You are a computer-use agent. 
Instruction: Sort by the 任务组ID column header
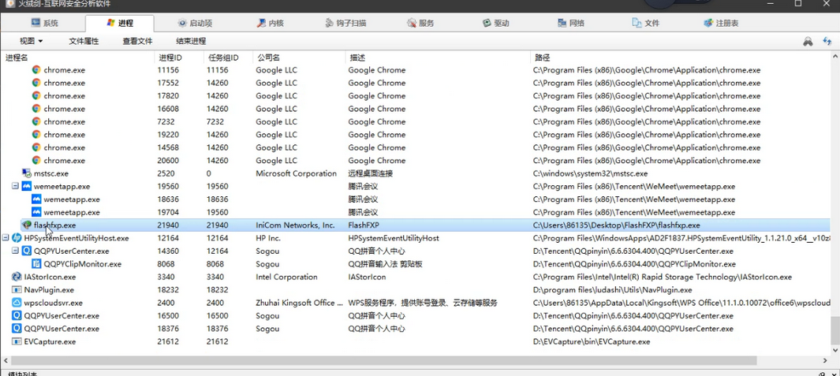coord(228,58)
